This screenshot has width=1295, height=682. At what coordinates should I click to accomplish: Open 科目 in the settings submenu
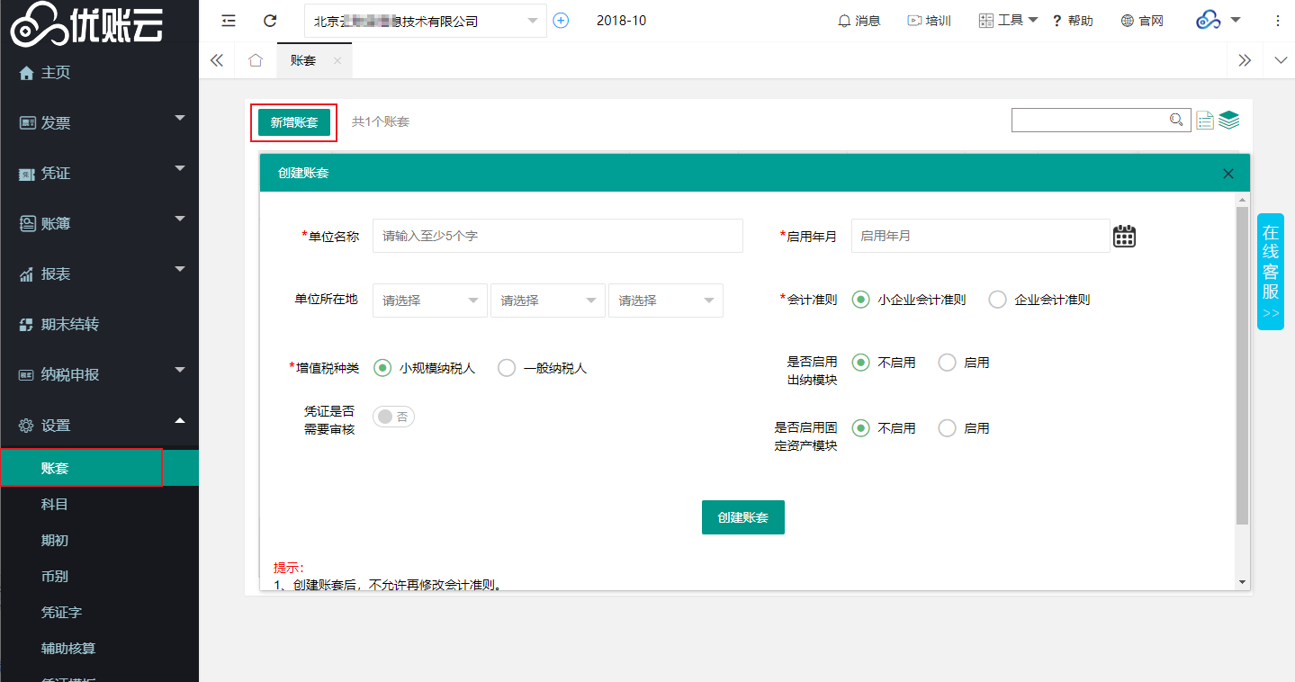tap(99, 504)
